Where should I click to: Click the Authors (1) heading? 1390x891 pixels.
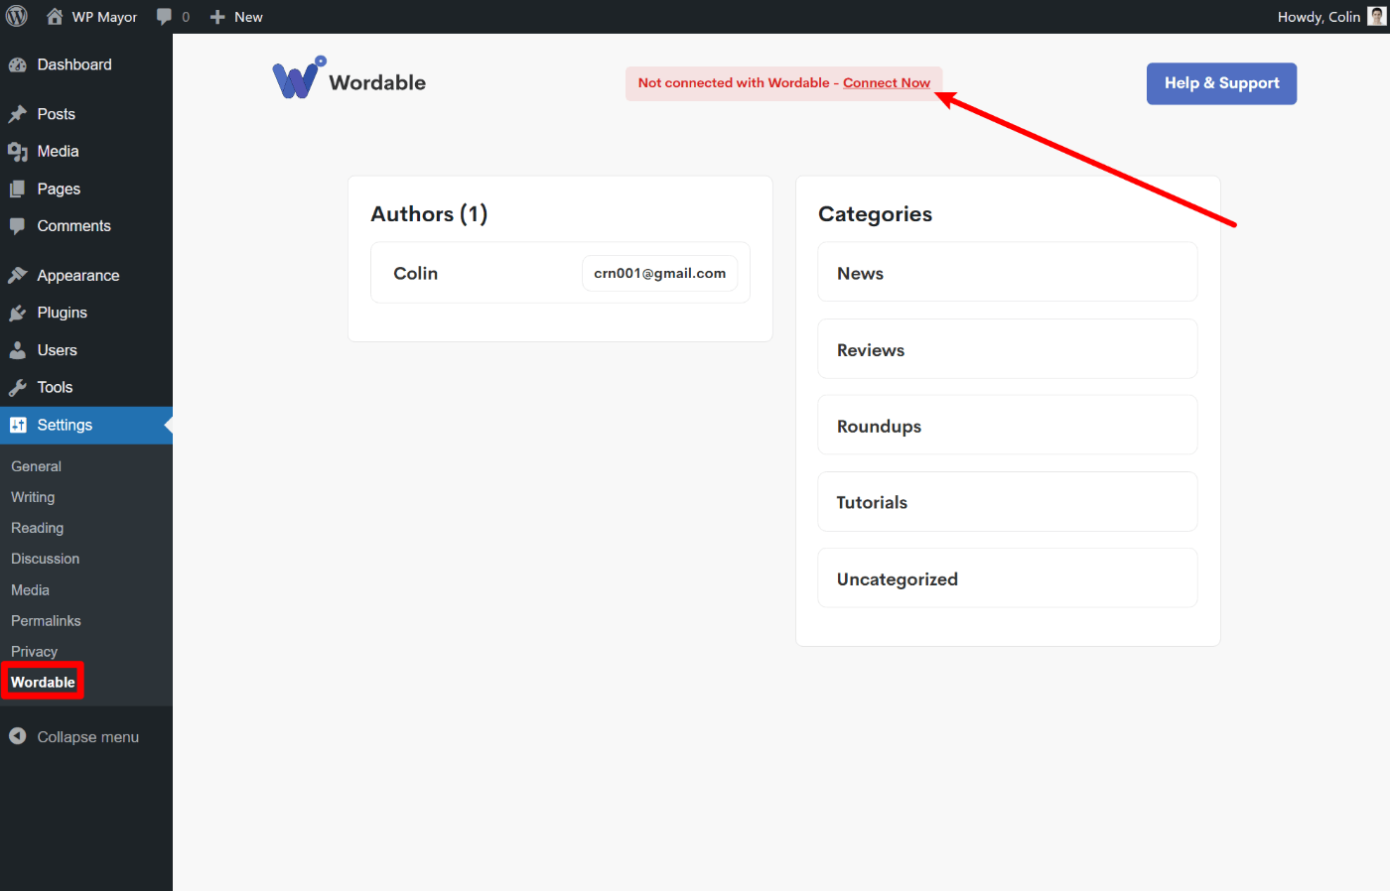click(x=429, y=214)
